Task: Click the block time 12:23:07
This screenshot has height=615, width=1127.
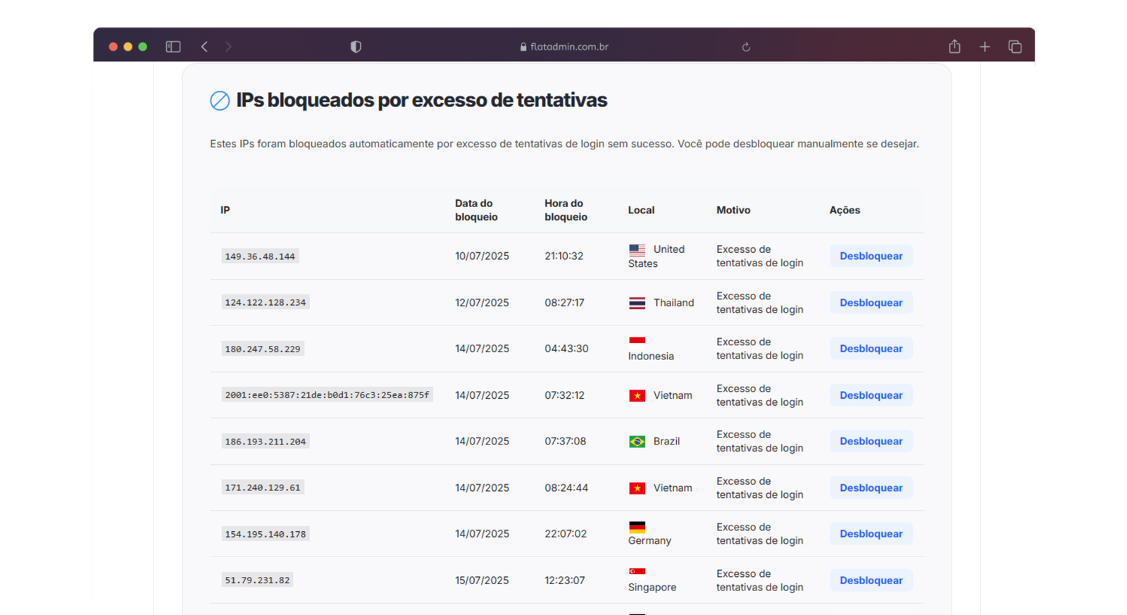Action: (564, 580)
